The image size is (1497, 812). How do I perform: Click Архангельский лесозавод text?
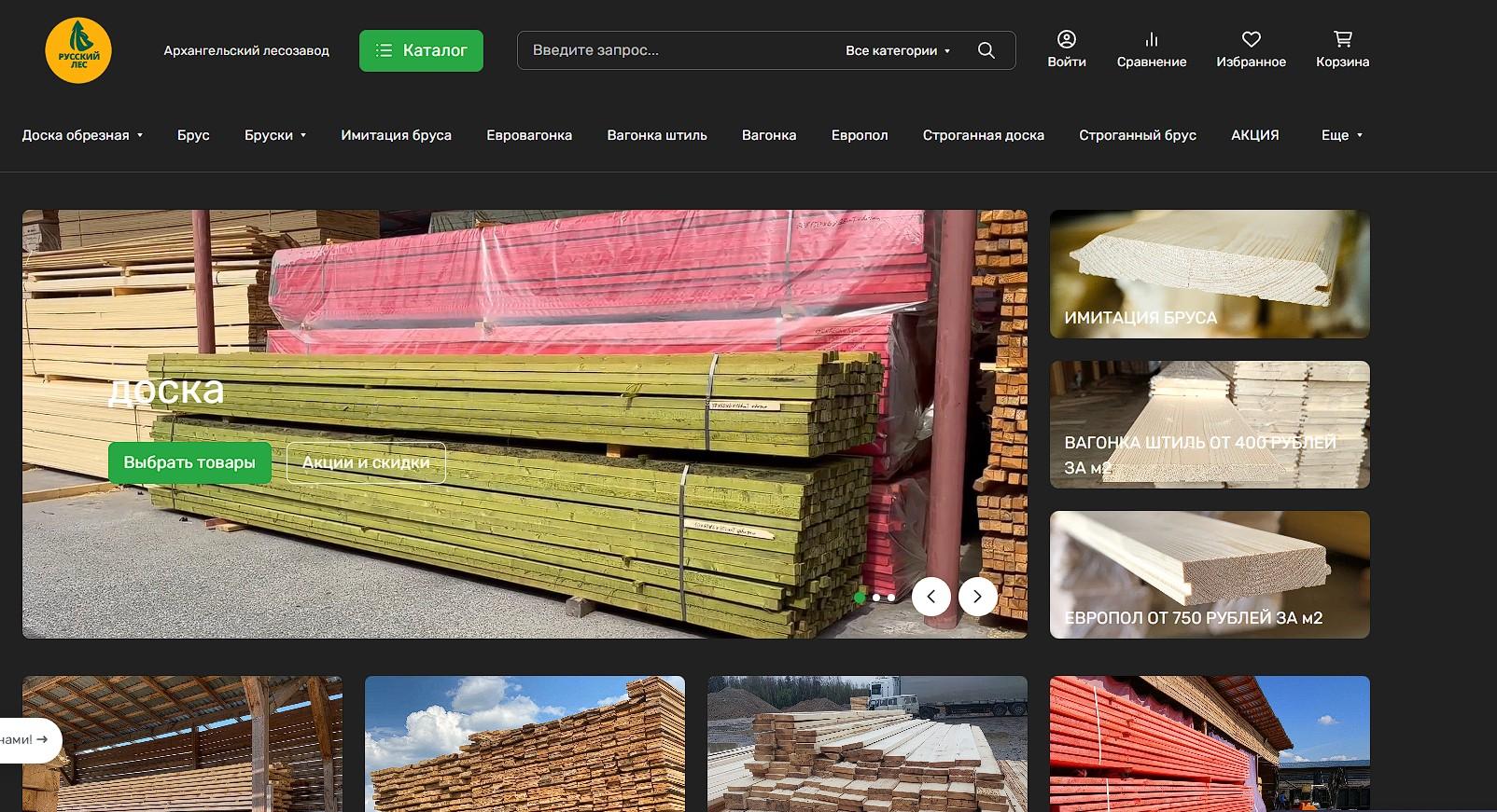pyautogui.click(x=246, y=50)
